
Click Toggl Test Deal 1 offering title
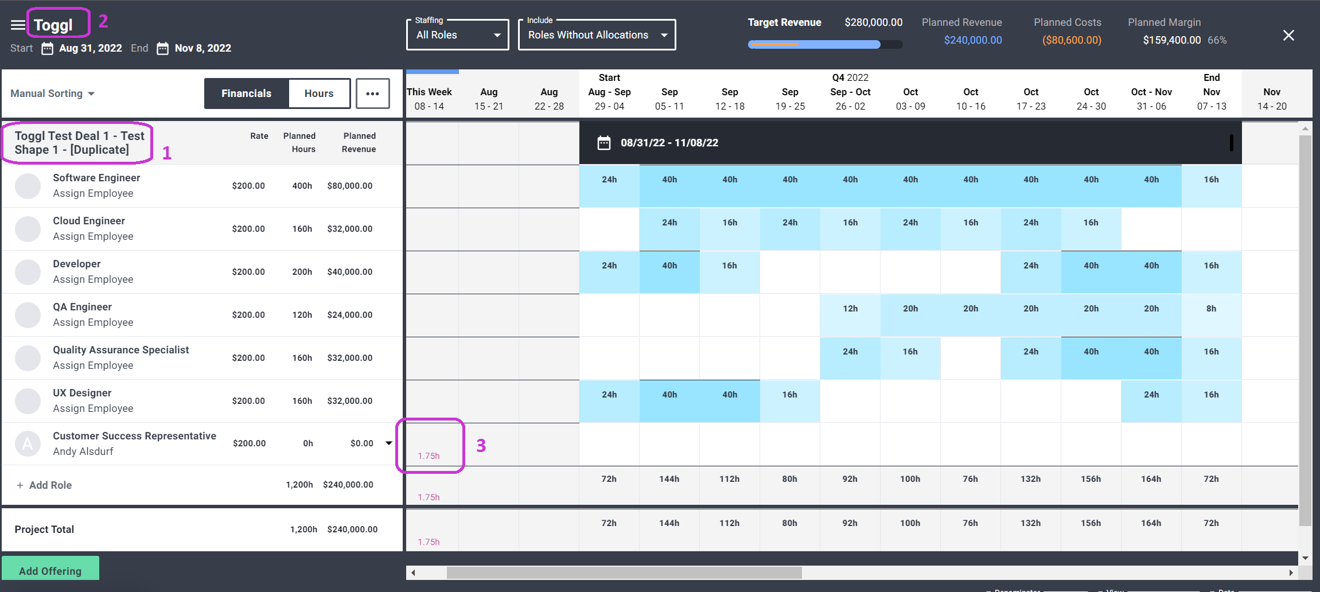pos(79,143)
